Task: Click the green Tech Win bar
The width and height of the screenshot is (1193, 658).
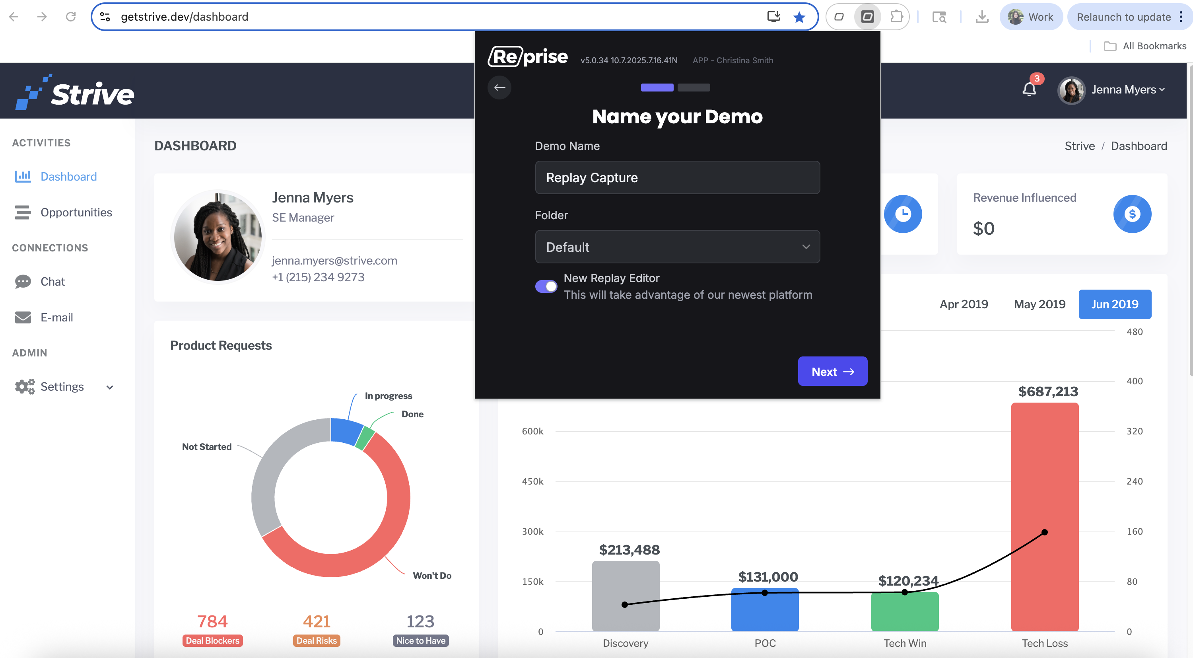Action: tap(904, 611)
